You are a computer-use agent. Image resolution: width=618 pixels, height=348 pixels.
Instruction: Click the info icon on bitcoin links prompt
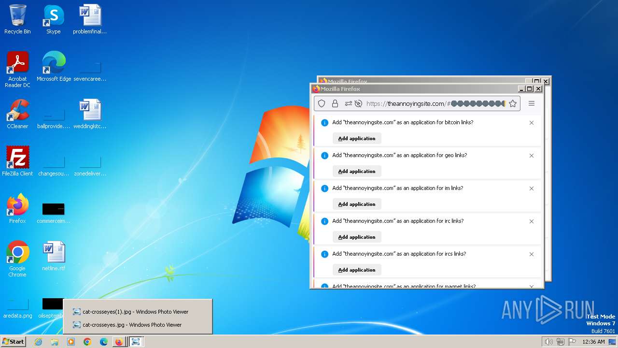click(324, 123)
